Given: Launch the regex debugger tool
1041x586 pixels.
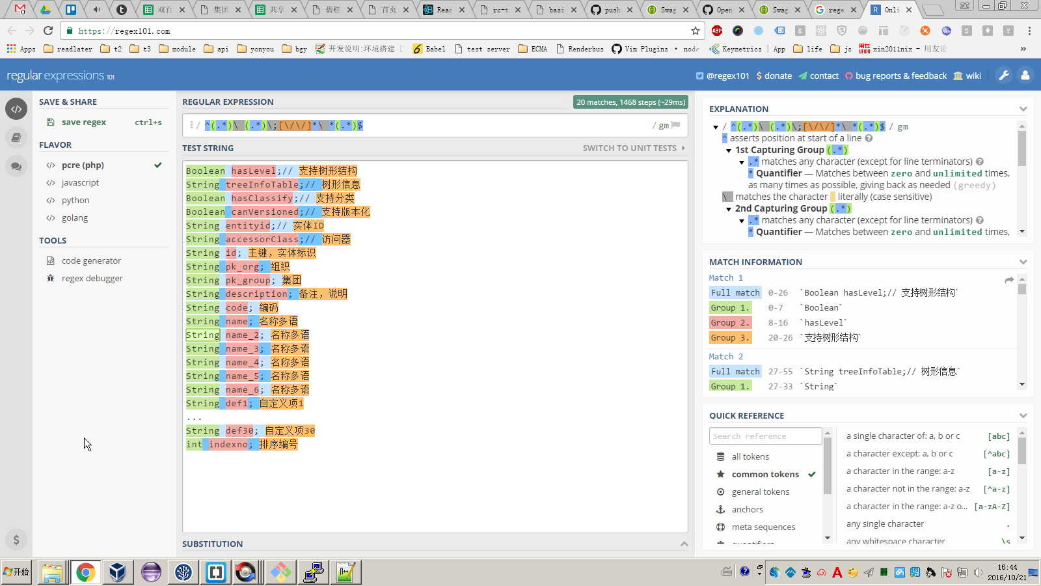Looking at the screenshot, I should [92, 278].
